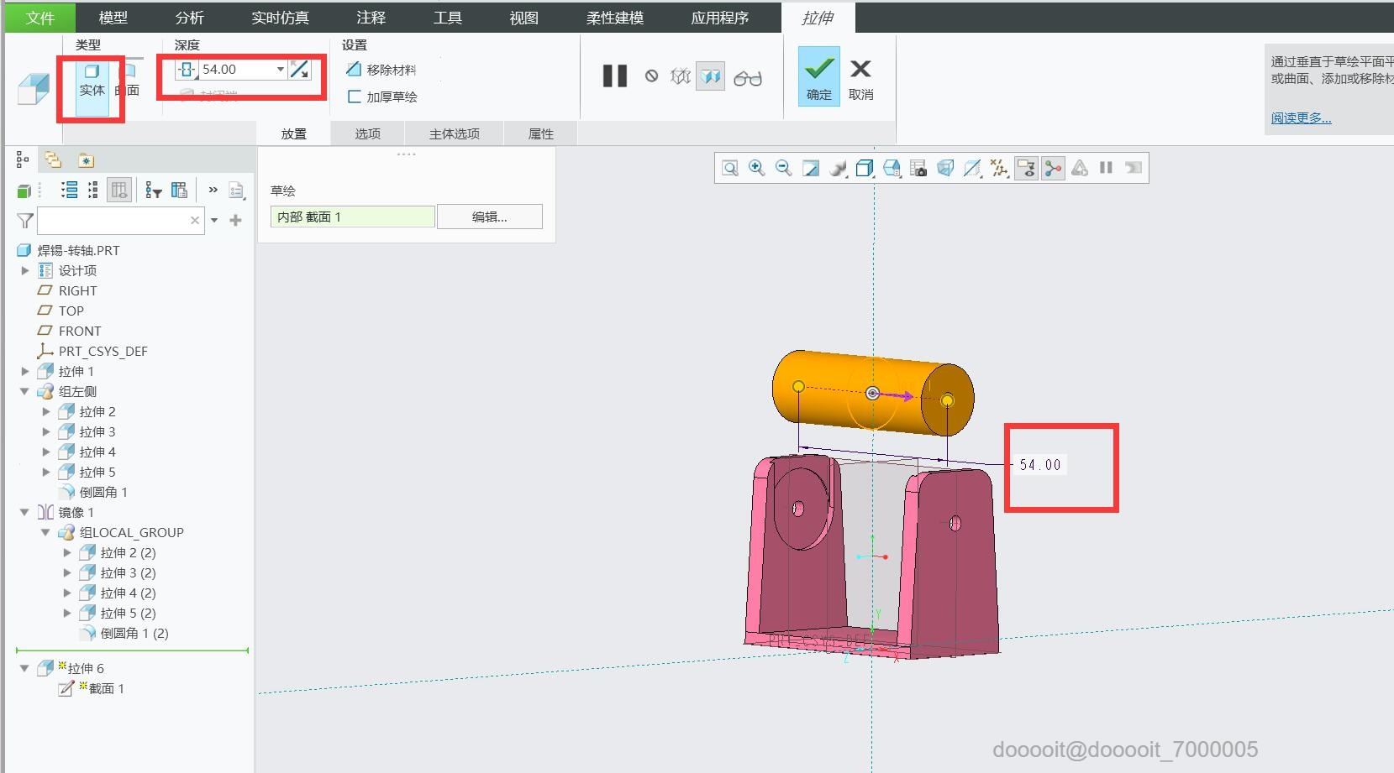
Task: Click the Refit view icon
Action: pyautogui.click(x=729, y=168)
